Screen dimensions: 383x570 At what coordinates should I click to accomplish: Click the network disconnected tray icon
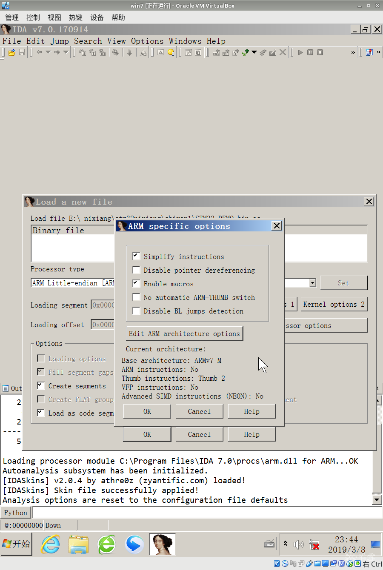coord(314,544)
